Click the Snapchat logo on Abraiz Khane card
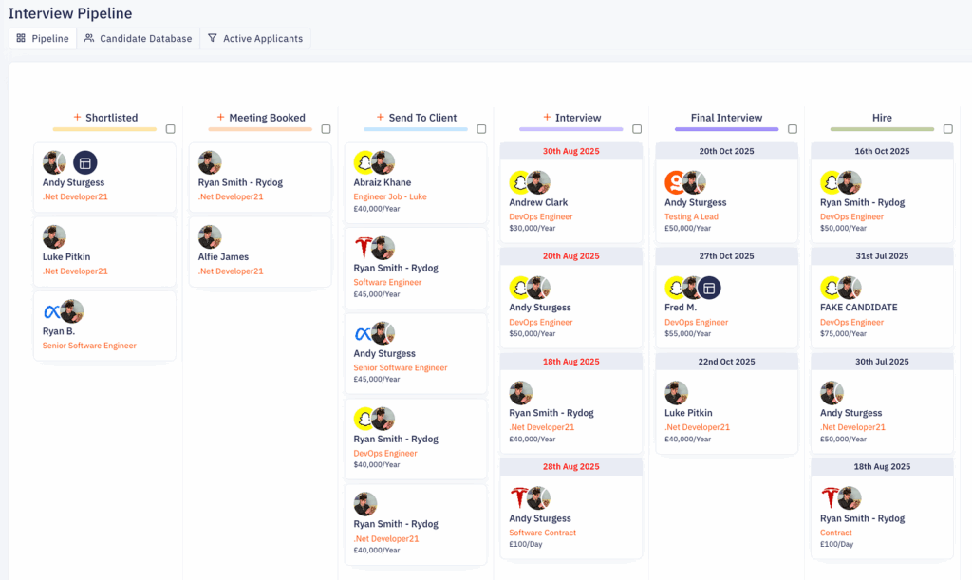The width and height of the screenshot is (972, 580). [364, 162]
